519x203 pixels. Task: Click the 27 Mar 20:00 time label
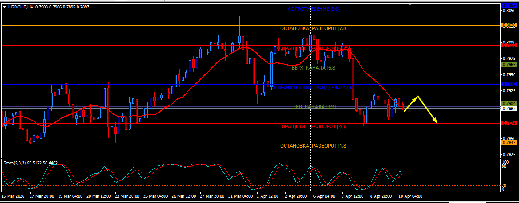click(212, 196)
